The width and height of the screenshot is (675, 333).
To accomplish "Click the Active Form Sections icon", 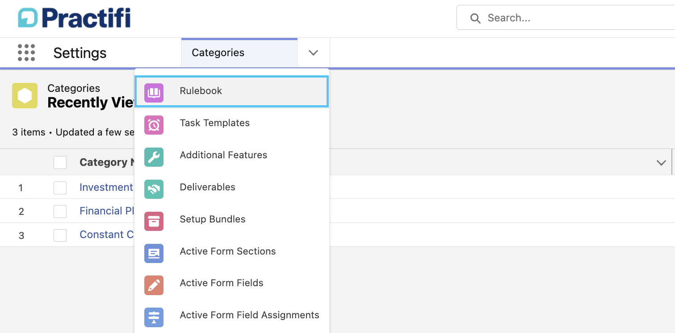I will click(x=154, y=254).
